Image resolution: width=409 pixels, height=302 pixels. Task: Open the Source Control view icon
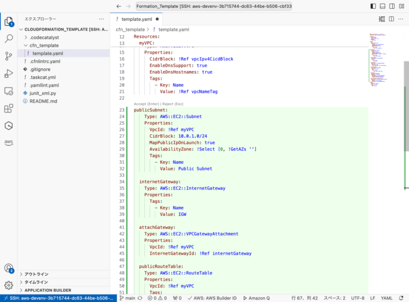click(9, 56)
